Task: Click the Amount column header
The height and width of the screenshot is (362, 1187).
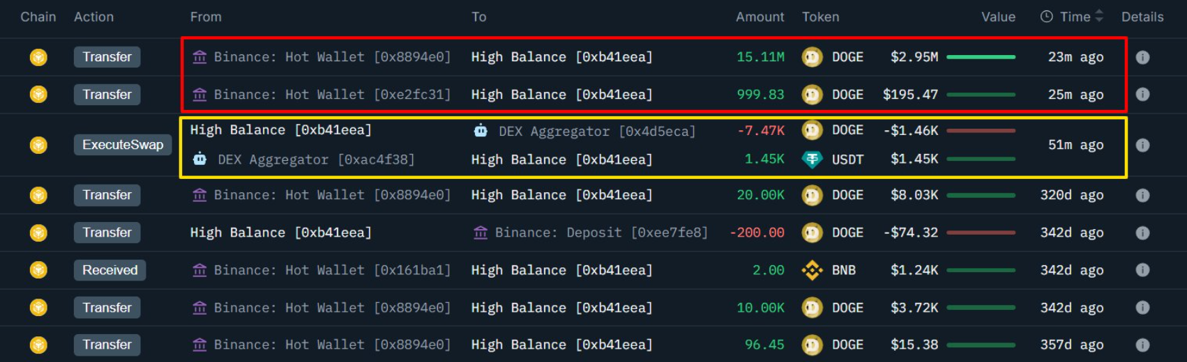Action: tap(759, 17)
